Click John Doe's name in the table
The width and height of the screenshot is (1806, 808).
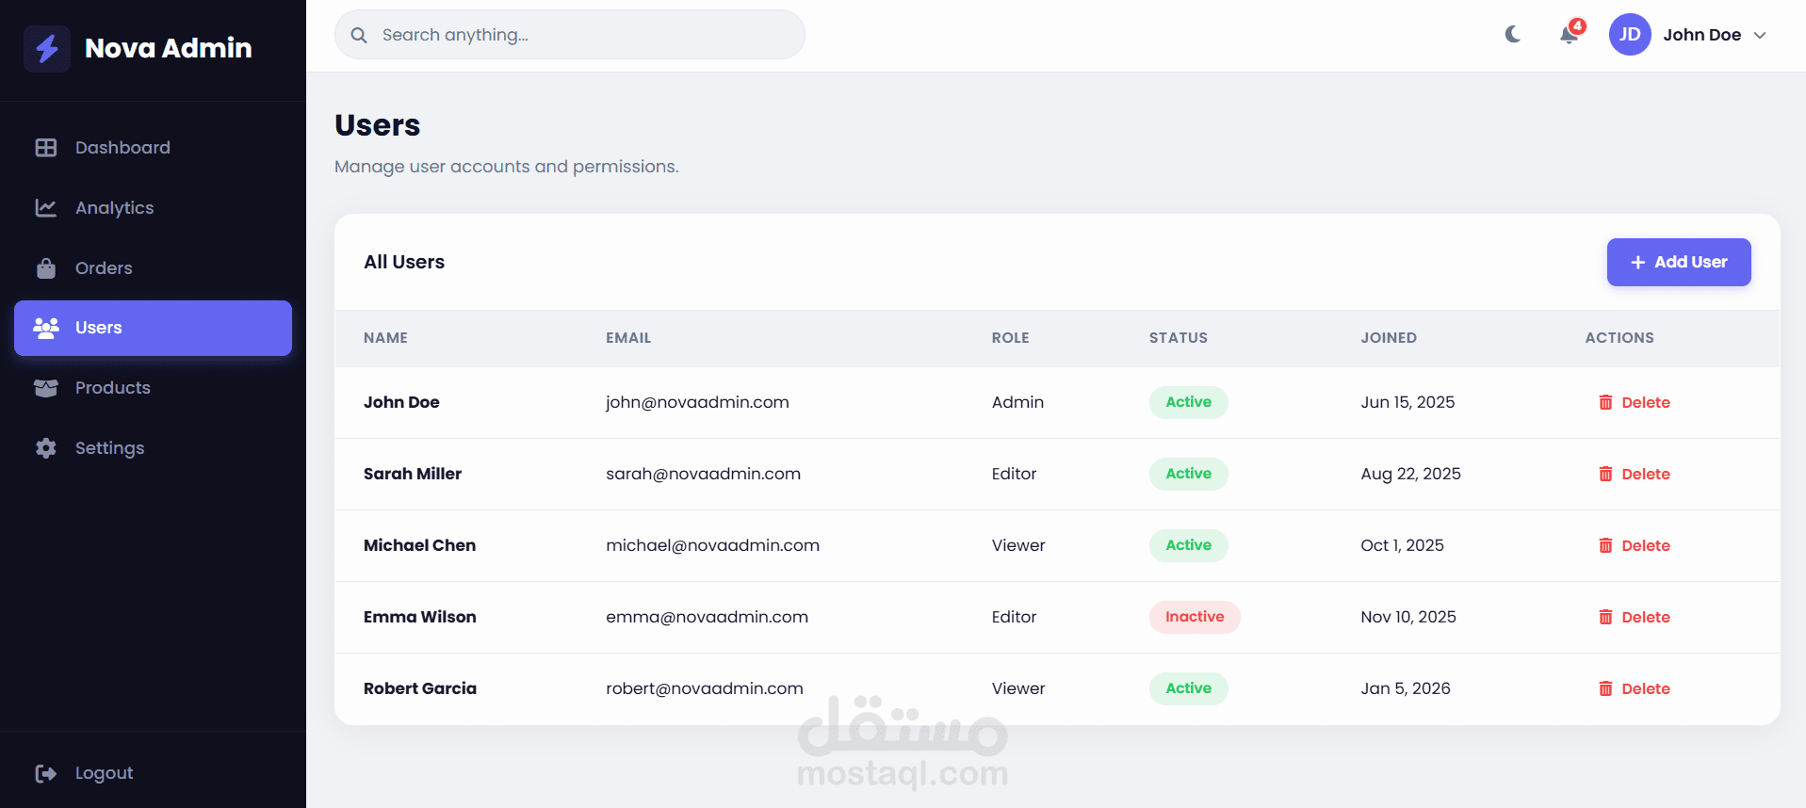click(401, 402)
